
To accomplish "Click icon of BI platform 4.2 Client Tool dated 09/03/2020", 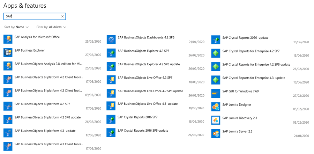I will pyautogui.click(x=8, y=93).
